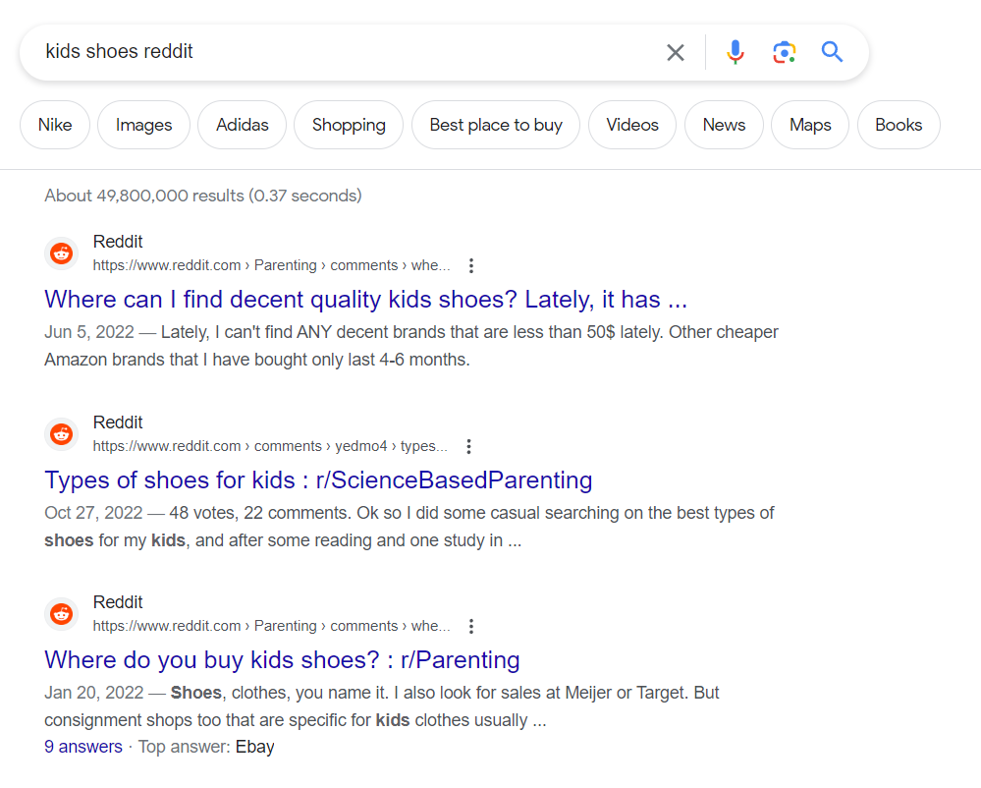This screenshot has height=788, width=981.
Task: Click the URL breadcrumb above 'Where do you buy'
Action: tap(272, 626)
